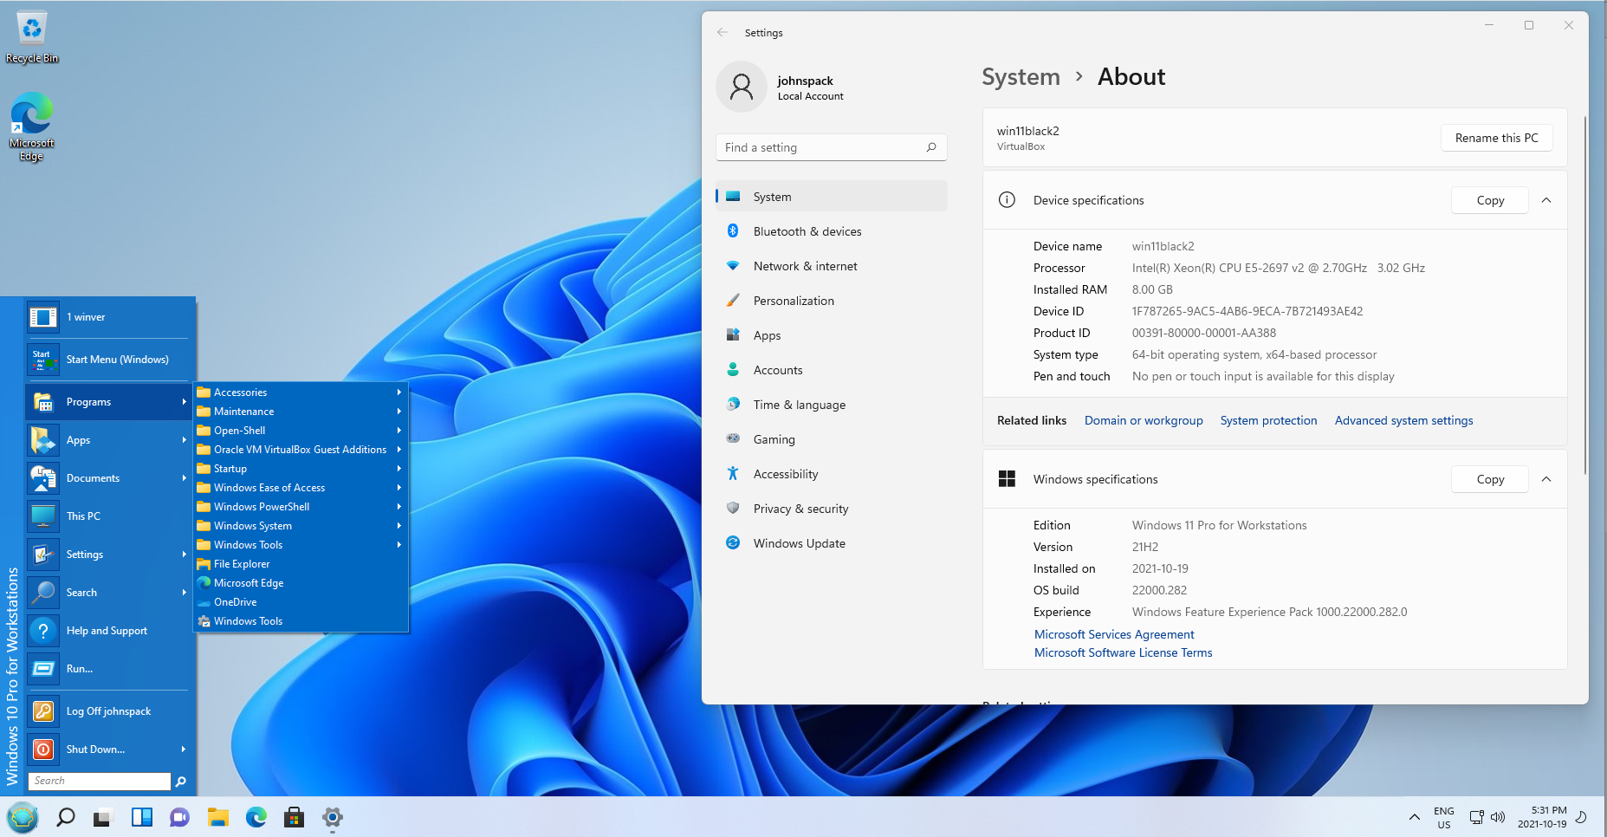The image size is (1607, 837).
Task: Expand Programs in start menu
Action: coord(107,402)
